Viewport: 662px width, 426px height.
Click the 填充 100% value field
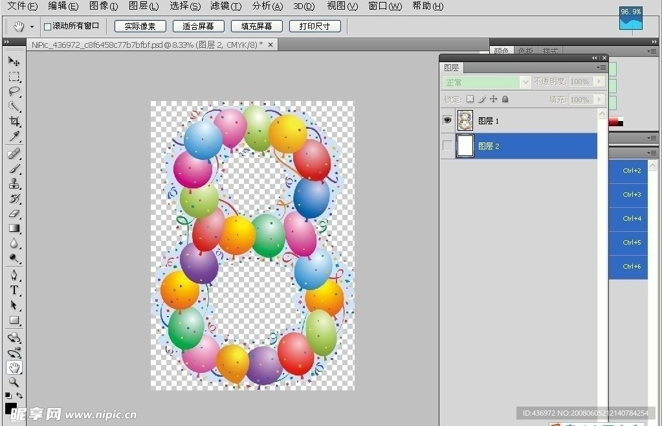click(x=581, y=100)
